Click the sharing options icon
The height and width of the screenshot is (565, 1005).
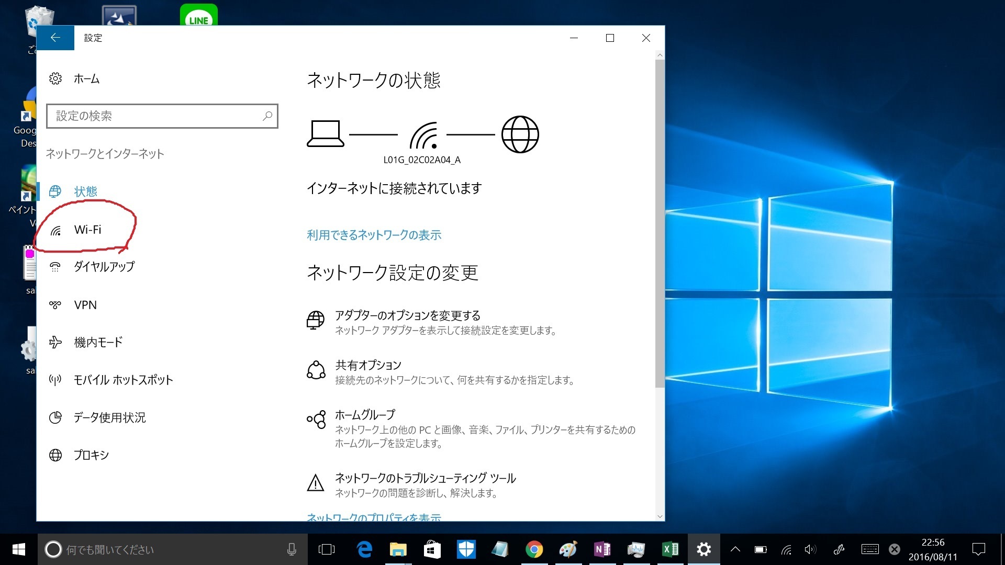tap(316, 370)
